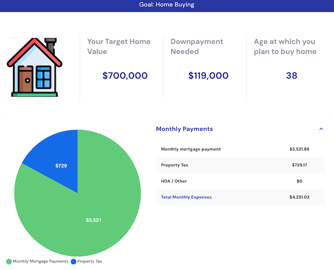Screen dimensions: 334x270
Task: Click the Property Tax legend label
Action: 89,262
